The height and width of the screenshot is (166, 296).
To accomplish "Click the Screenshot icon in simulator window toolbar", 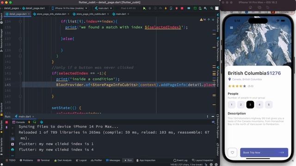I will click(x=259, y=7).
